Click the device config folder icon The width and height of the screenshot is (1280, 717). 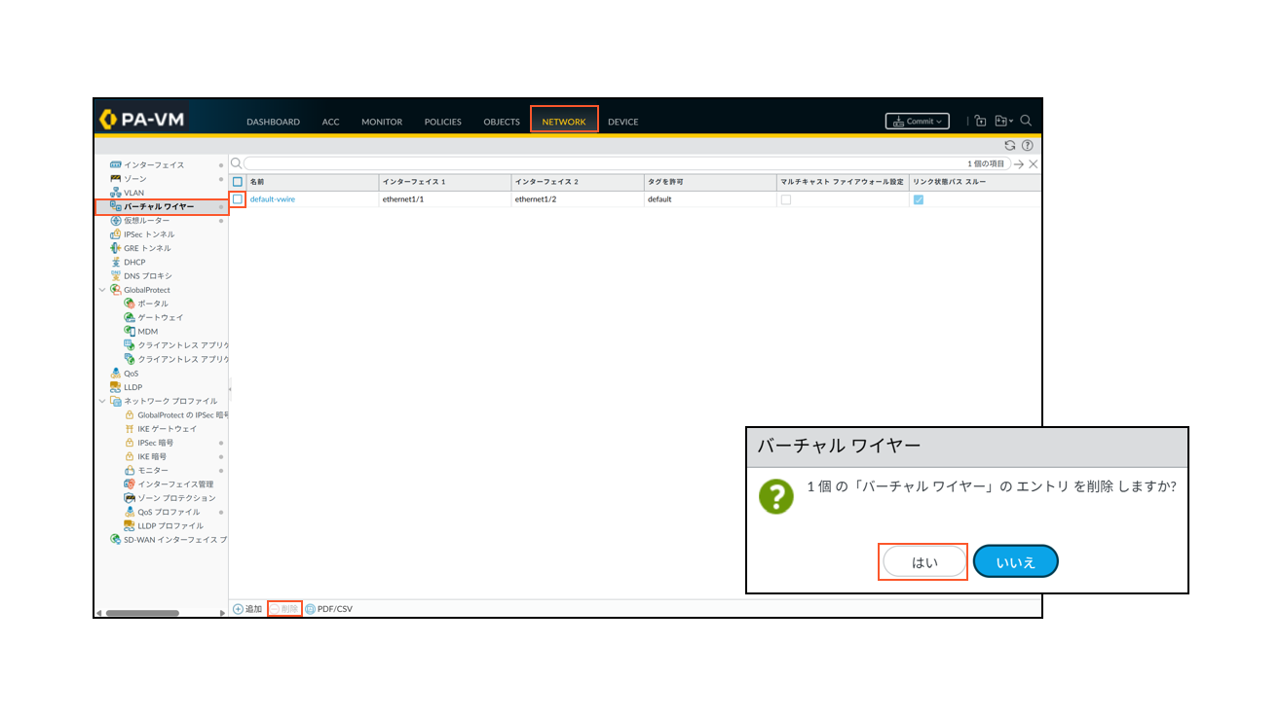(1000, 119)
